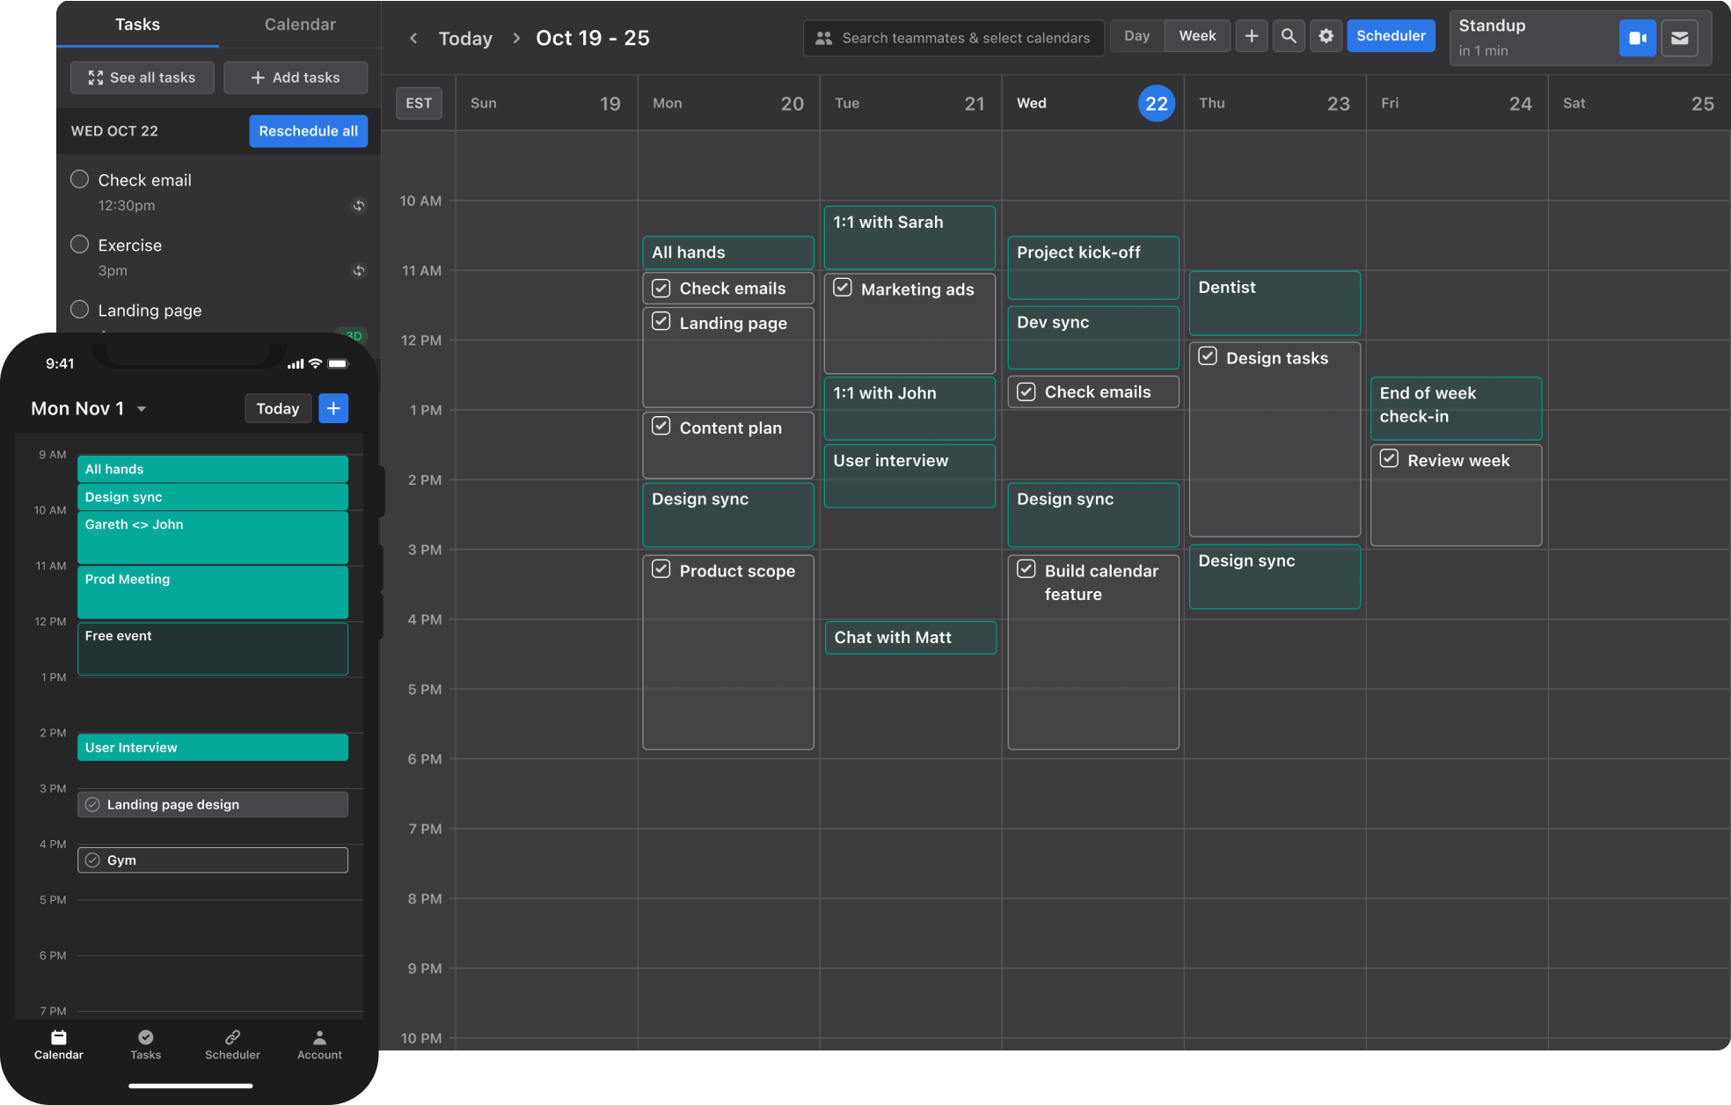The height and width of the screenshot is (1105, 1731).
Task: Click the recurring icon next to Exercise task
Action: (358, 271)
